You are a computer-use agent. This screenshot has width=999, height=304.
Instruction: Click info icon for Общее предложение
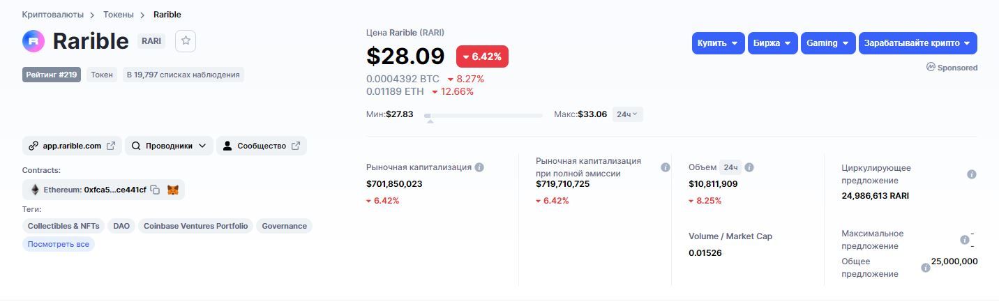tap(926, 268)
